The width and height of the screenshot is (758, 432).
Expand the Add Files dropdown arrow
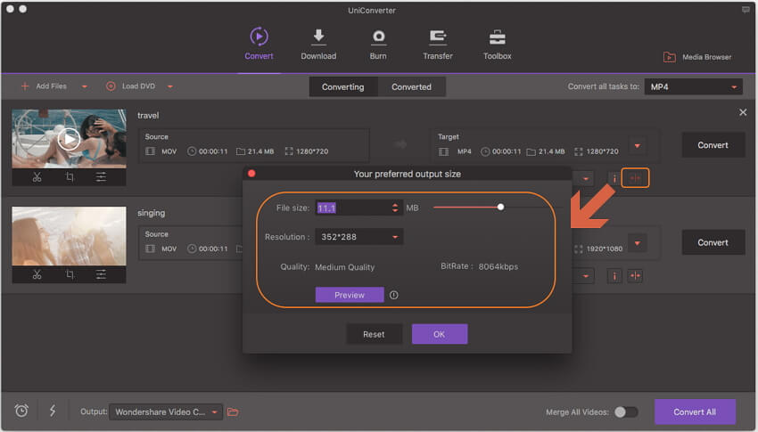(85, 87)
